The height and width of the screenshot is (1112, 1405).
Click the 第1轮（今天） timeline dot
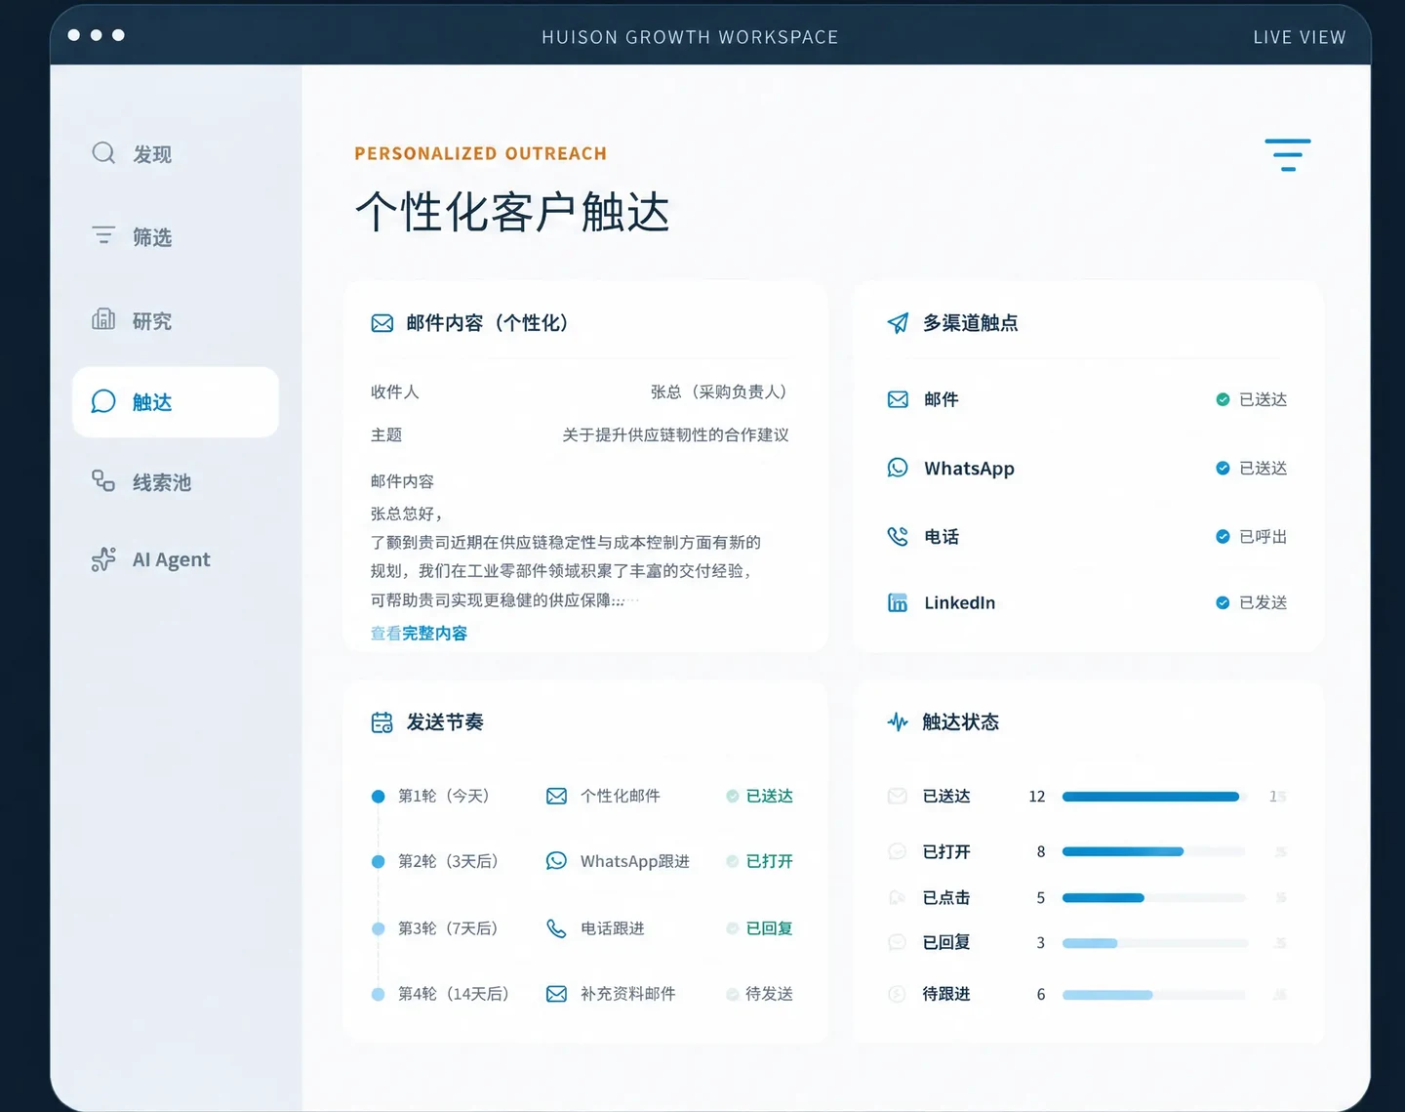(x=378, y=797)
